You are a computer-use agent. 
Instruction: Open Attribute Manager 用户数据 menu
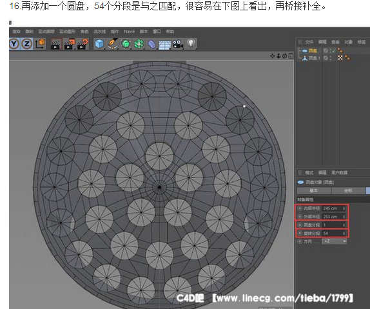point(339,173)
